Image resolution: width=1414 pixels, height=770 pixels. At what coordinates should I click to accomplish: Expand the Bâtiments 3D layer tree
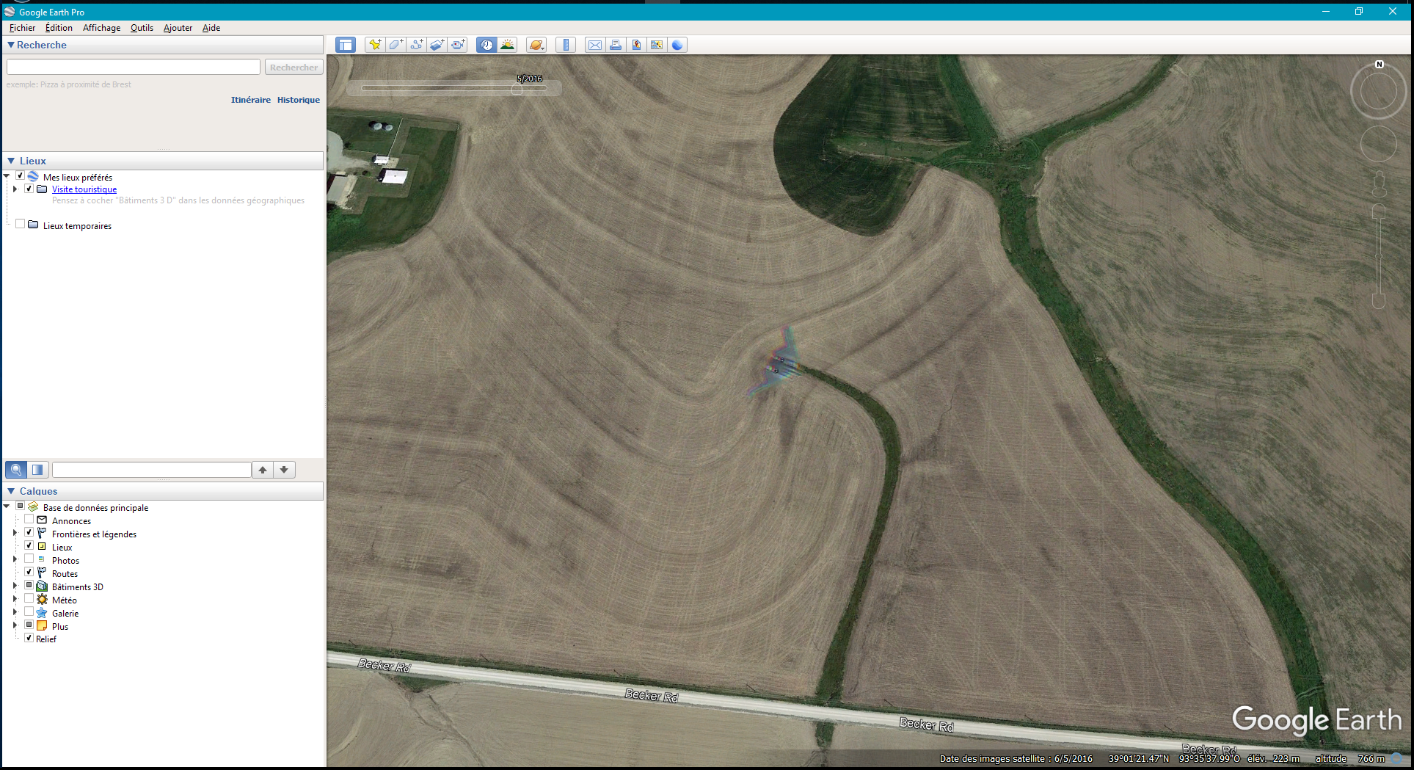pos(15,586)
